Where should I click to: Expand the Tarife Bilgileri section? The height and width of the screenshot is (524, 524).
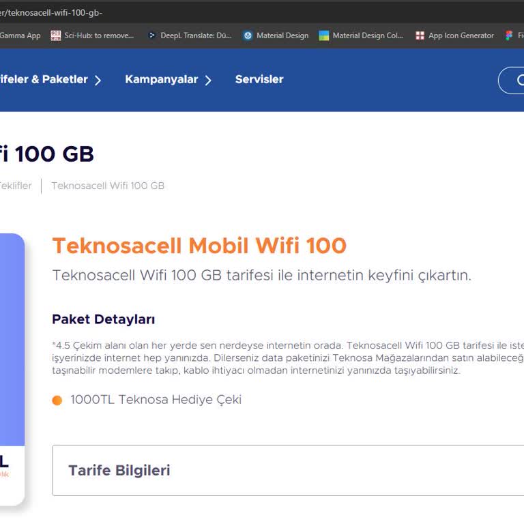click(288, 470)
